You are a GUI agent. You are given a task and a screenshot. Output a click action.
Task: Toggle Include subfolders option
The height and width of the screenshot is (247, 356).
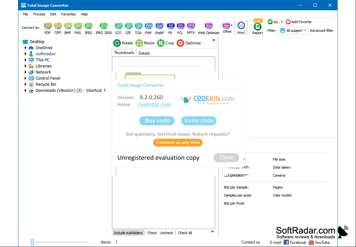128,233
